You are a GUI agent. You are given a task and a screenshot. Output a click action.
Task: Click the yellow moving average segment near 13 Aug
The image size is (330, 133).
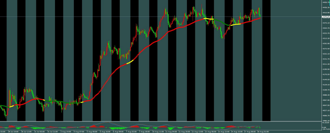[209, 19]
